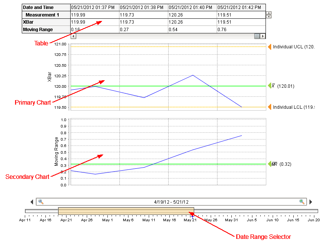The height and width of the screenshot is (243, 323).
Task: Click the left arrow beside date range bar
Action: (32, 202)
